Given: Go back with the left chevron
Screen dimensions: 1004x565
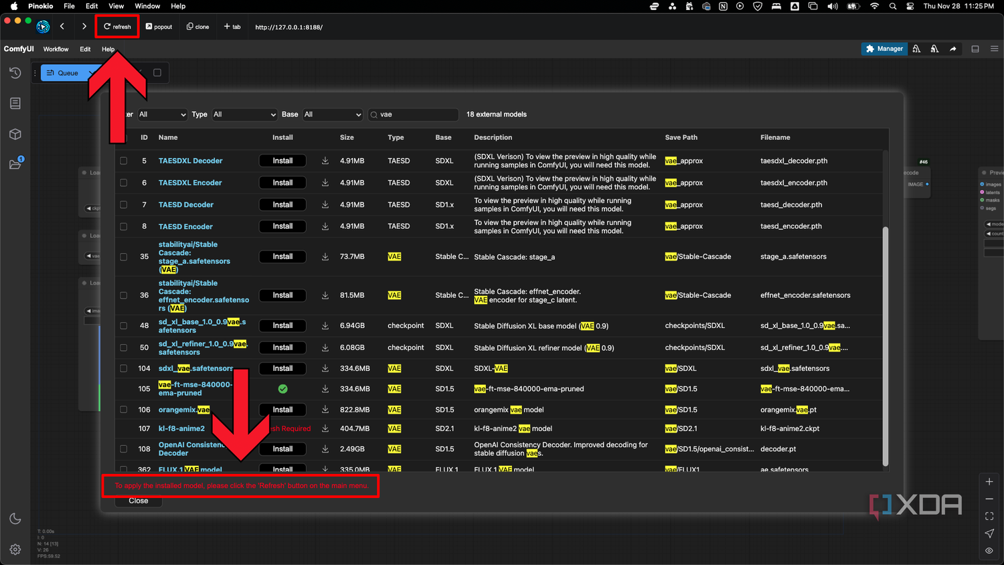Looking at the screenshot, I should click(62, 27).
